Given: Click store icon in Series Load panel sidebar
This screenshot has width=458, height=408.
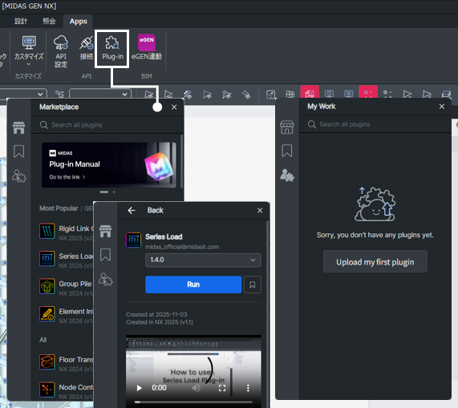Looking at the screenshot, I should [x=105, y=231].
